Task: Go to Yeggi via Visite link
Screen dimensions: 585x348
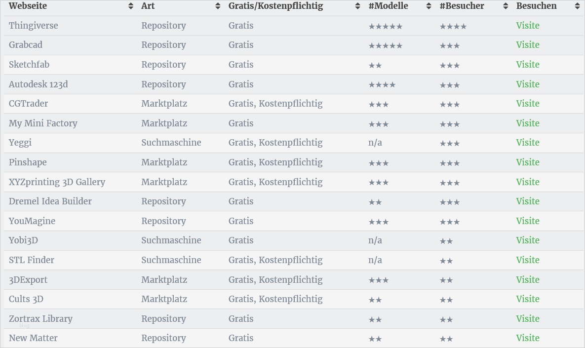Action: (528, 143)
